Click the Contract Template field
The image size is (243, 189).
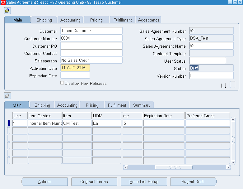tap(211, 53)
